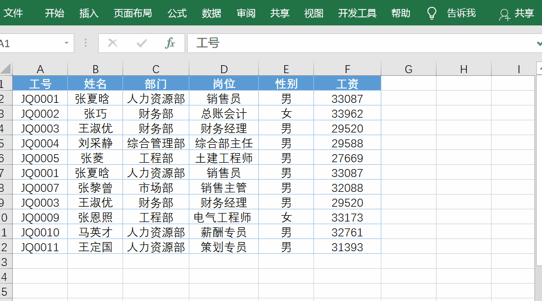Expand the formula bar chevron
The width and height of the screenshot is (542, 301).
(539, 43)
